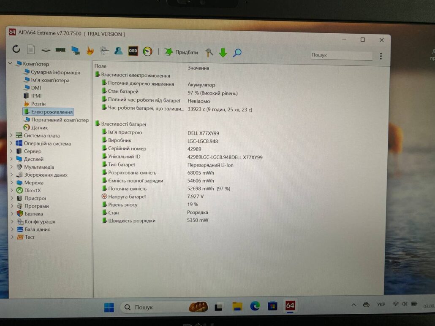Click the taskbar Пошук search box
This screenshot has width=435, height=326.
tap(165, 307)
